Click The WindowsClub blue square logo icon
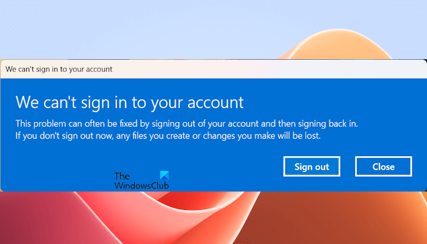427x244 pixels. pos(163,175)
